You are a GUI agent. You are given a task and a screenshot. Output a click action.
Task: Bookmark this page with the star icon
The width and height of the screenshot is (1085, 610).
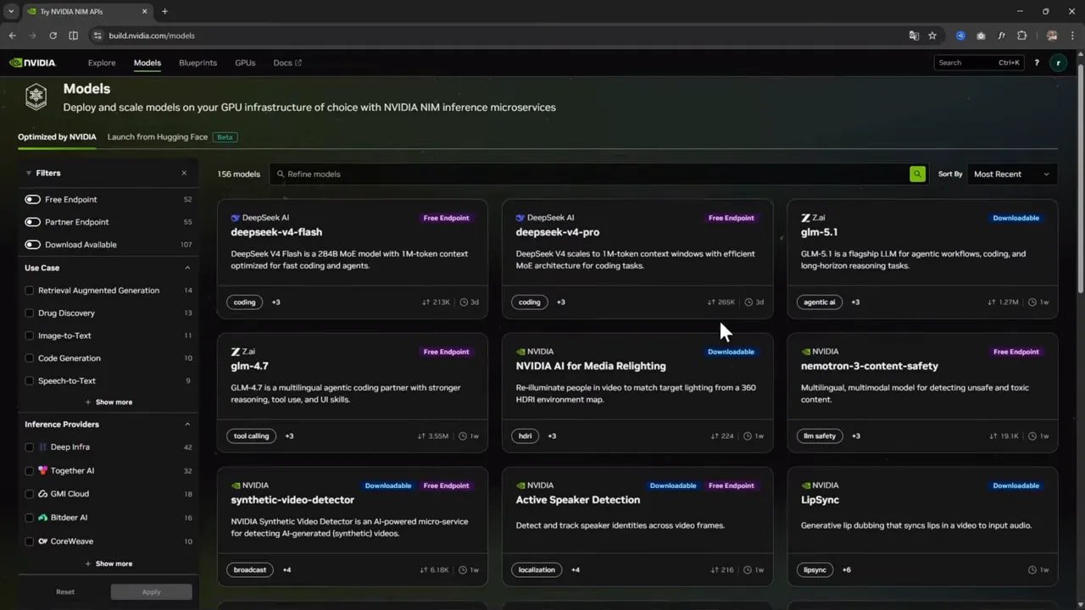[932, 36]
